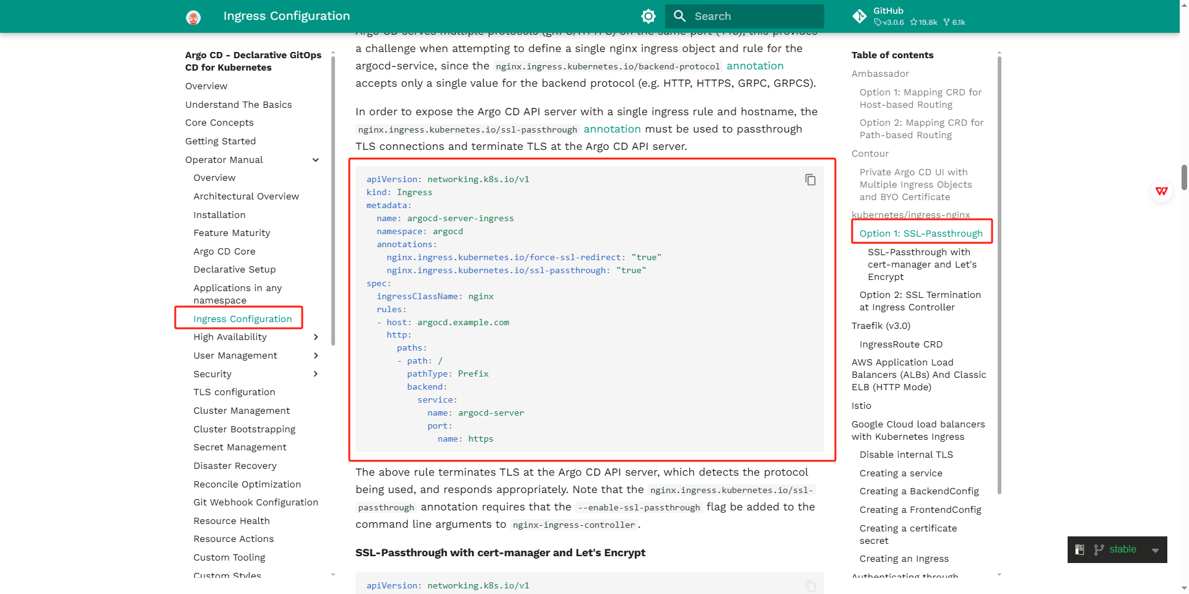The image size is (1189, 594).
Task: Click the GitHub git logo icon
Action: coord(860,16)
